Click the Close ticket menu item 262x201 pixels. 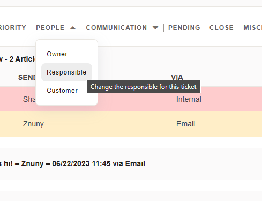point(221,28)
